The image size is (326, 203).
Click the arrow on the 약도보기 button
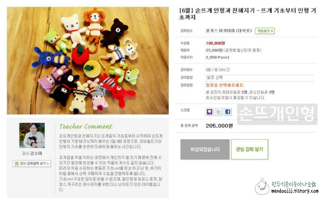[272, 31]
